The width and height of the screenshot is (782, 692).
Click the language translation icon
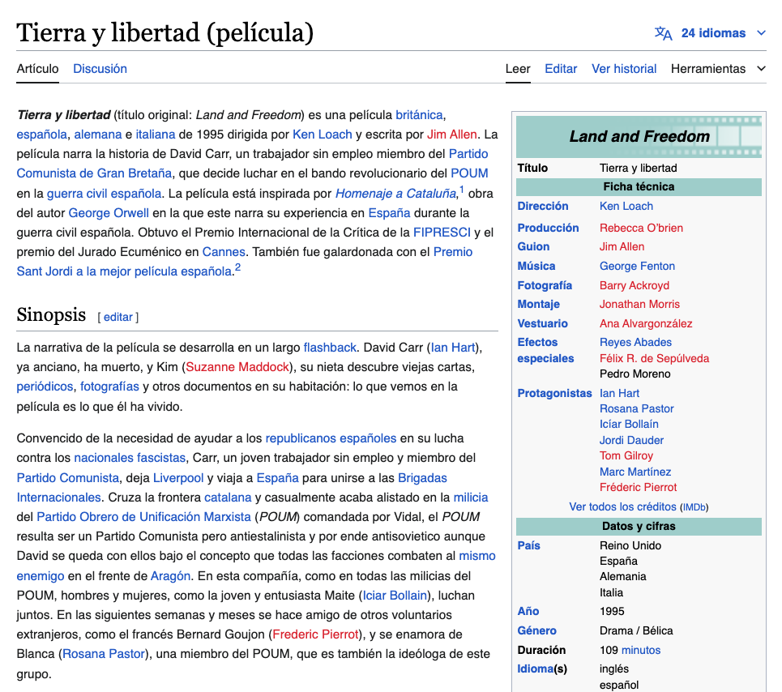[x=663, y=33]
